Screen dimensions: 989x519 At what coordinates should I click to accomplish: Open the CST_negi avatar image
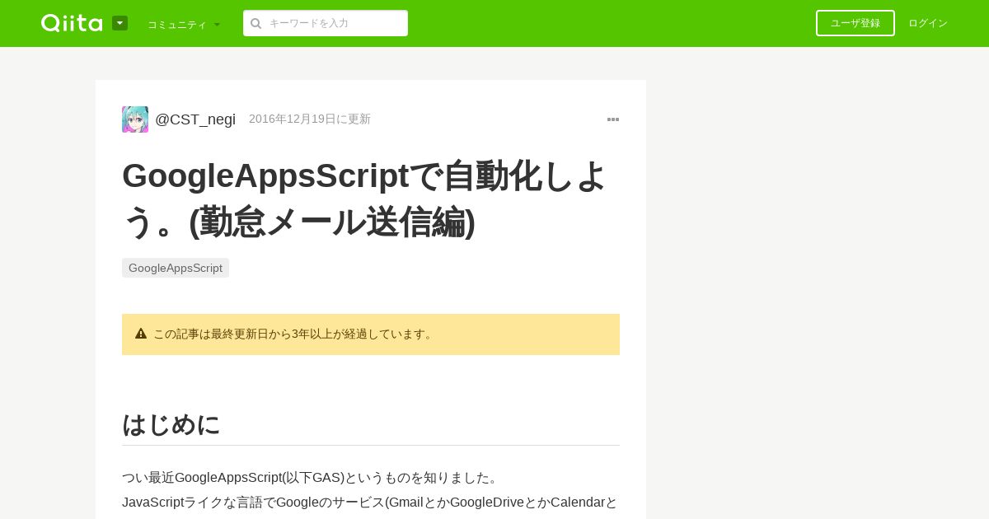pos(135,119)
